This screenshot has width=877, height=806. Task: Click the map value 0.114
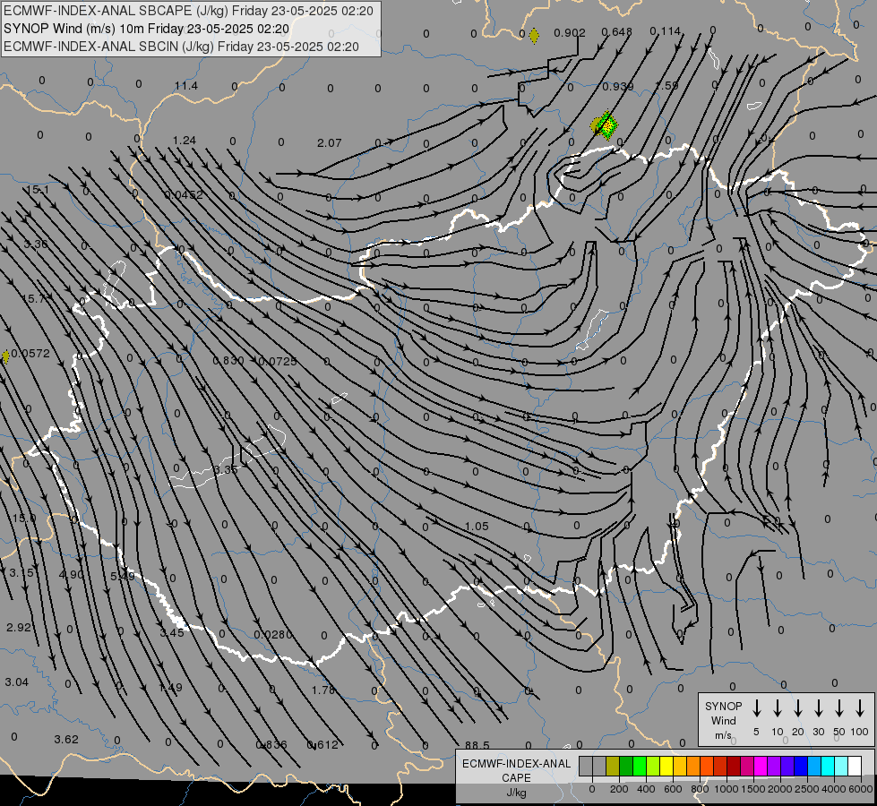(x=665, y=31)
